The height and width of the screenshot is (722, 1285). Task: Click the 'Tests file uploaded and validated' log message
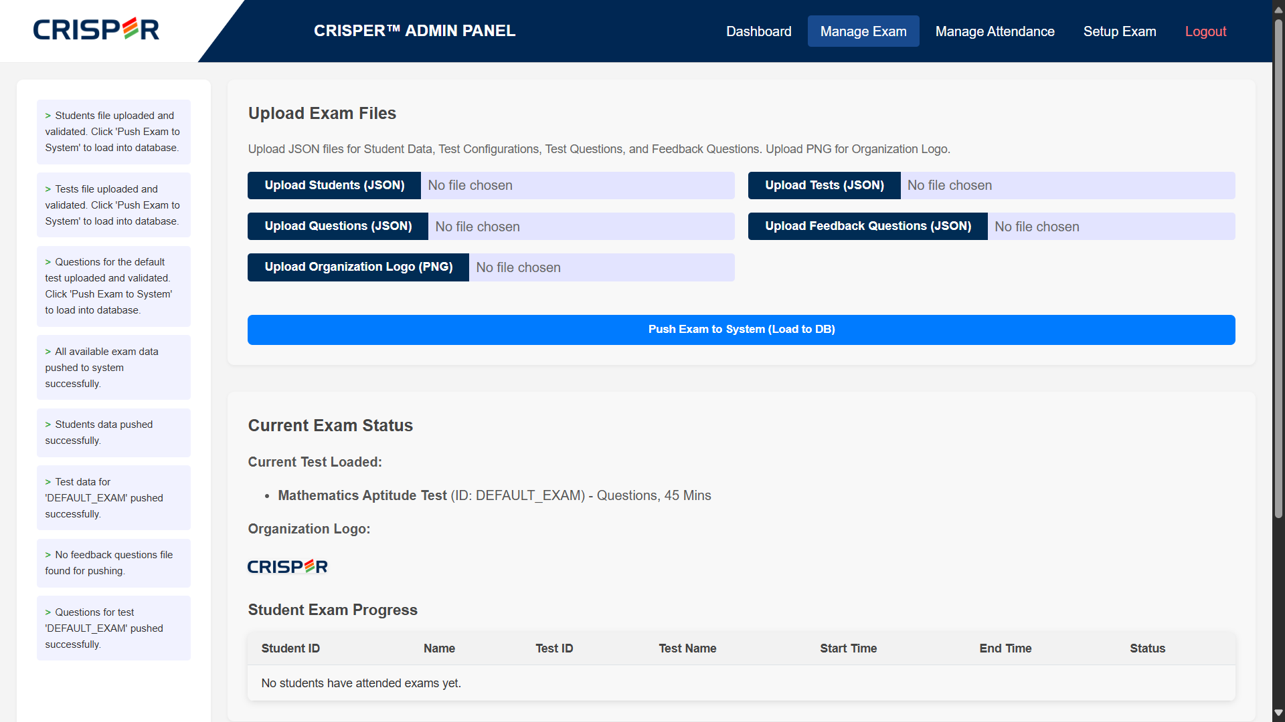[114, 205]
